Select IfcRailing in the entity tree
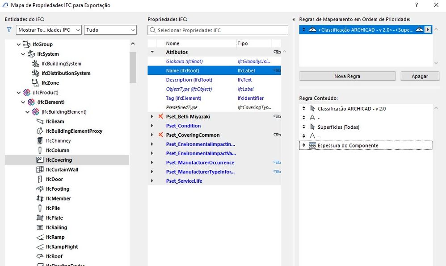446x266 pixels. pyautogui.click(x=56, y=228)
